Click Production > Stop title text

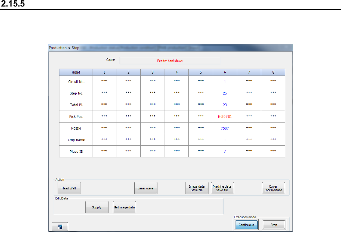[x=64, y=48]
